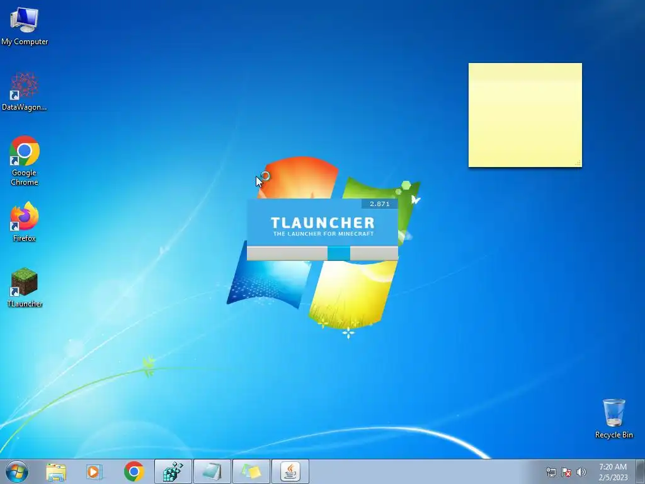Click the network tray icon
The height and width of the screenshot is (484, 645).
(551, 472)
